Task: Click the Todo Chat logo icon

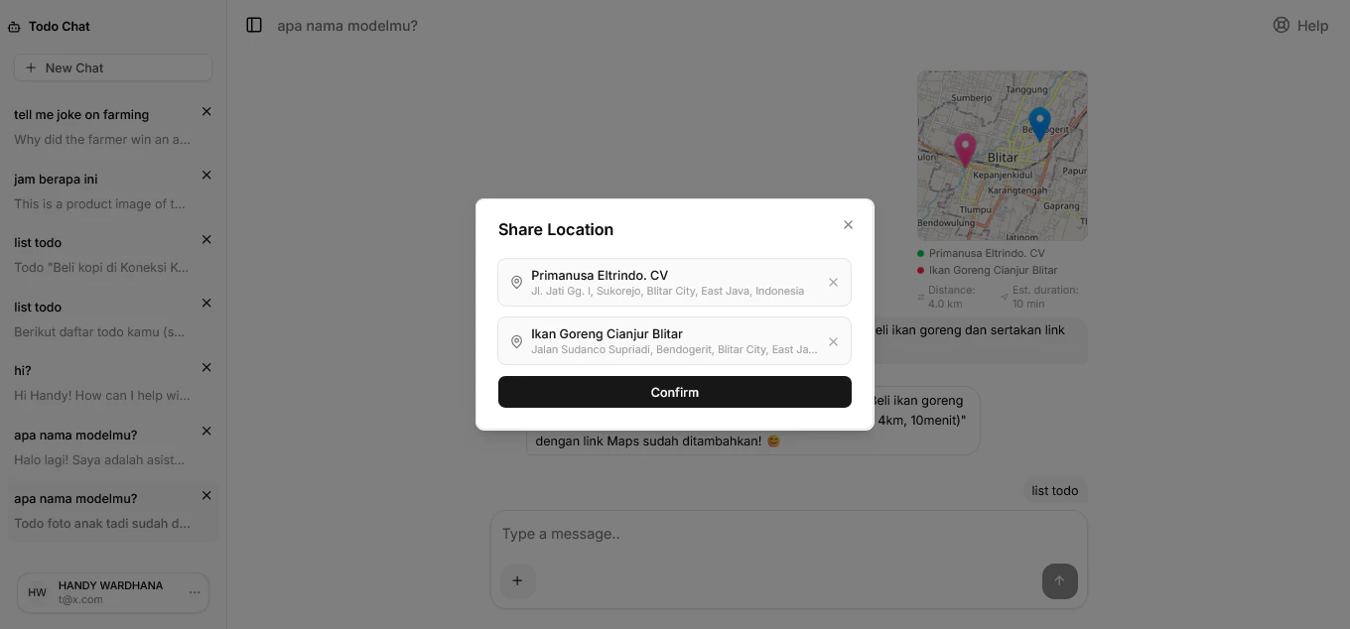Action: tap(14, 27)
